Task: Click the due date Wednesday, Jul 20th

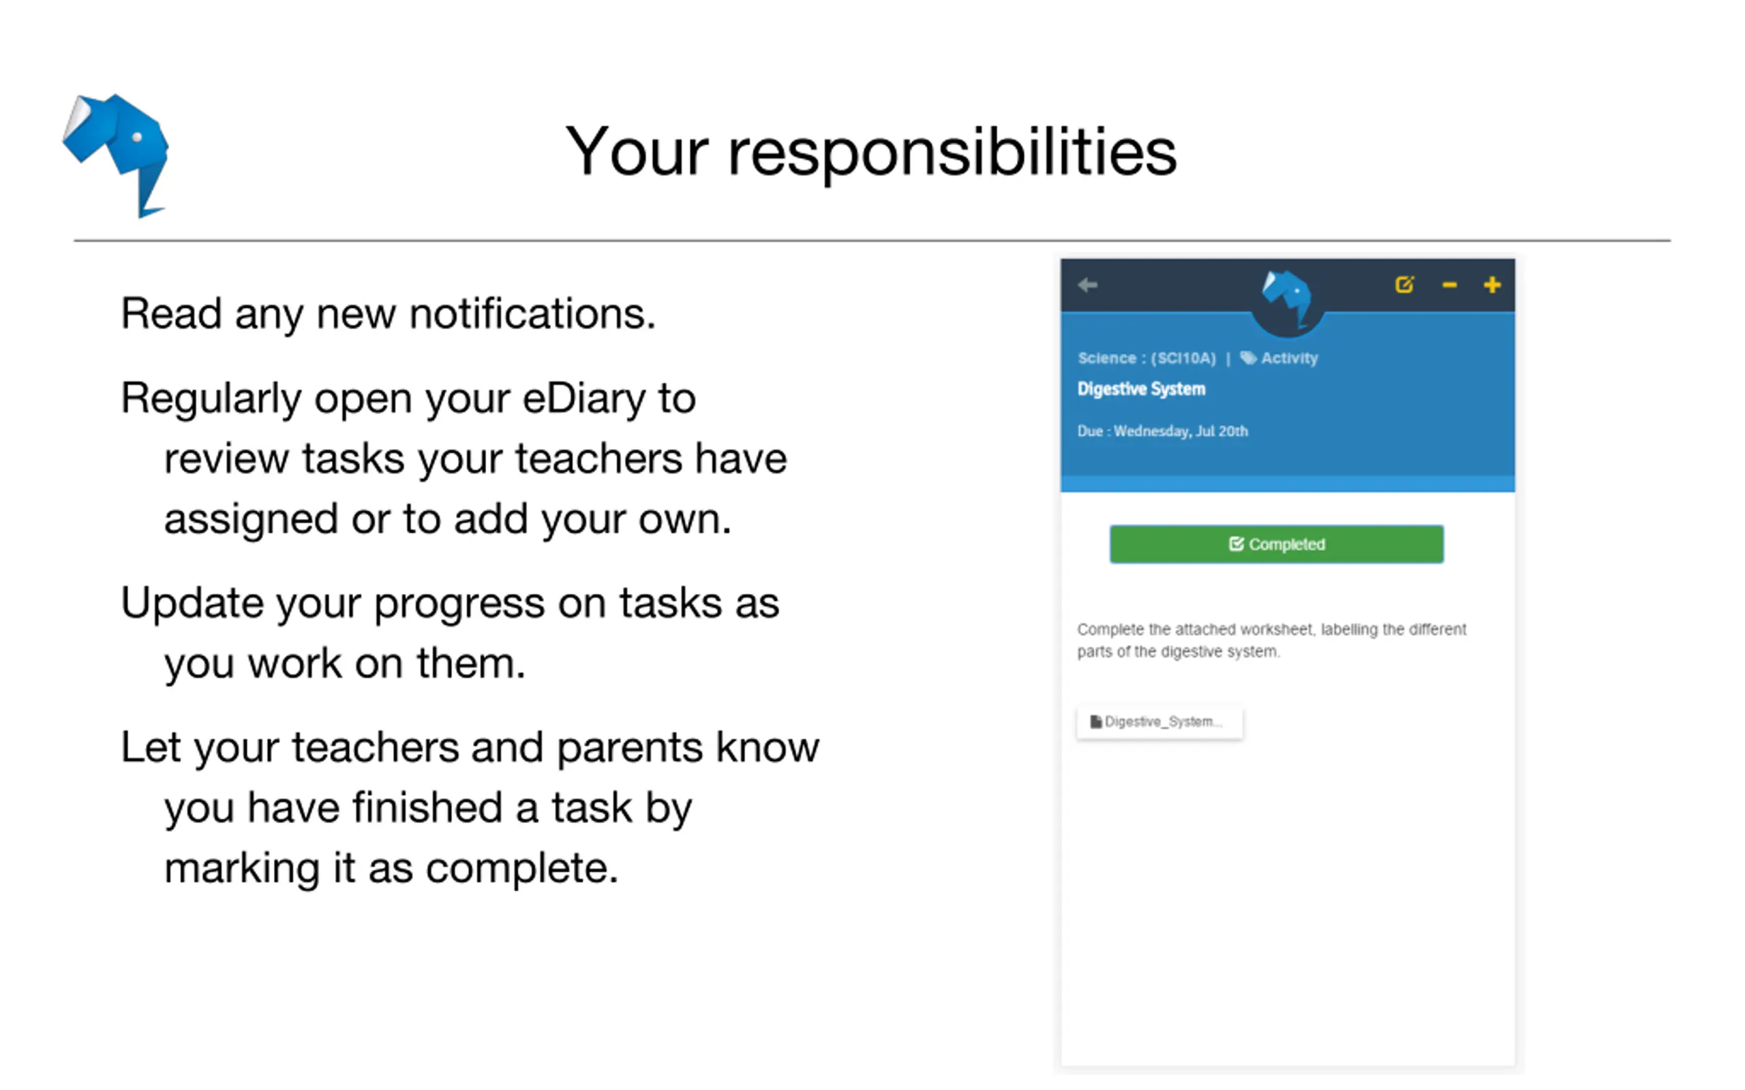Action: click(x=1181, y=431)
